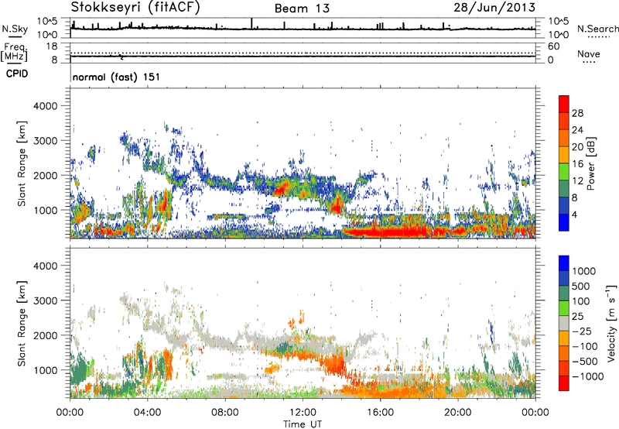Click the 1000 value on Velocity colorbar
619x429 pixels.
[x=584, y=271]
